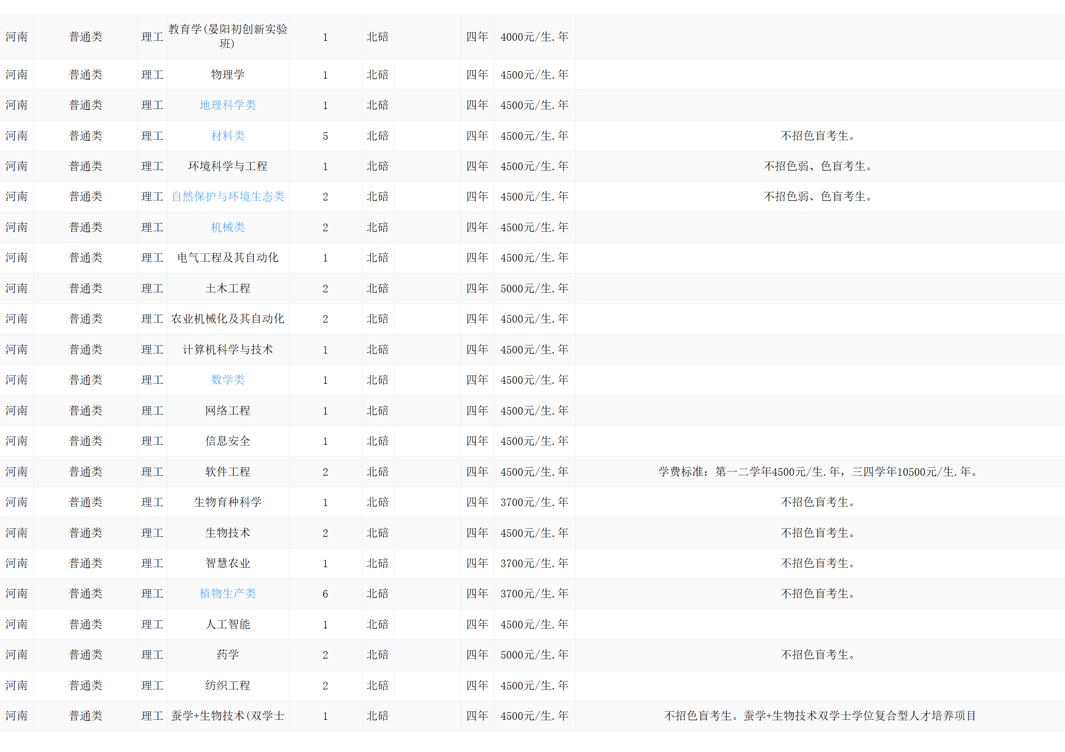Click the 软件工程 major cell
1065x752 pixels.
pos(228,472)
